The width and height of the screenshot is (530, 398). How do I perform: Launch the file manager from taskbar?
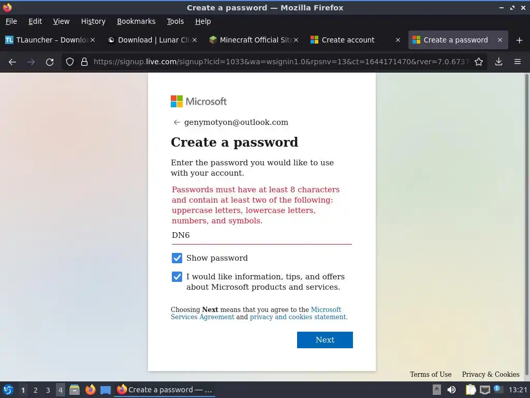point(75,390)
